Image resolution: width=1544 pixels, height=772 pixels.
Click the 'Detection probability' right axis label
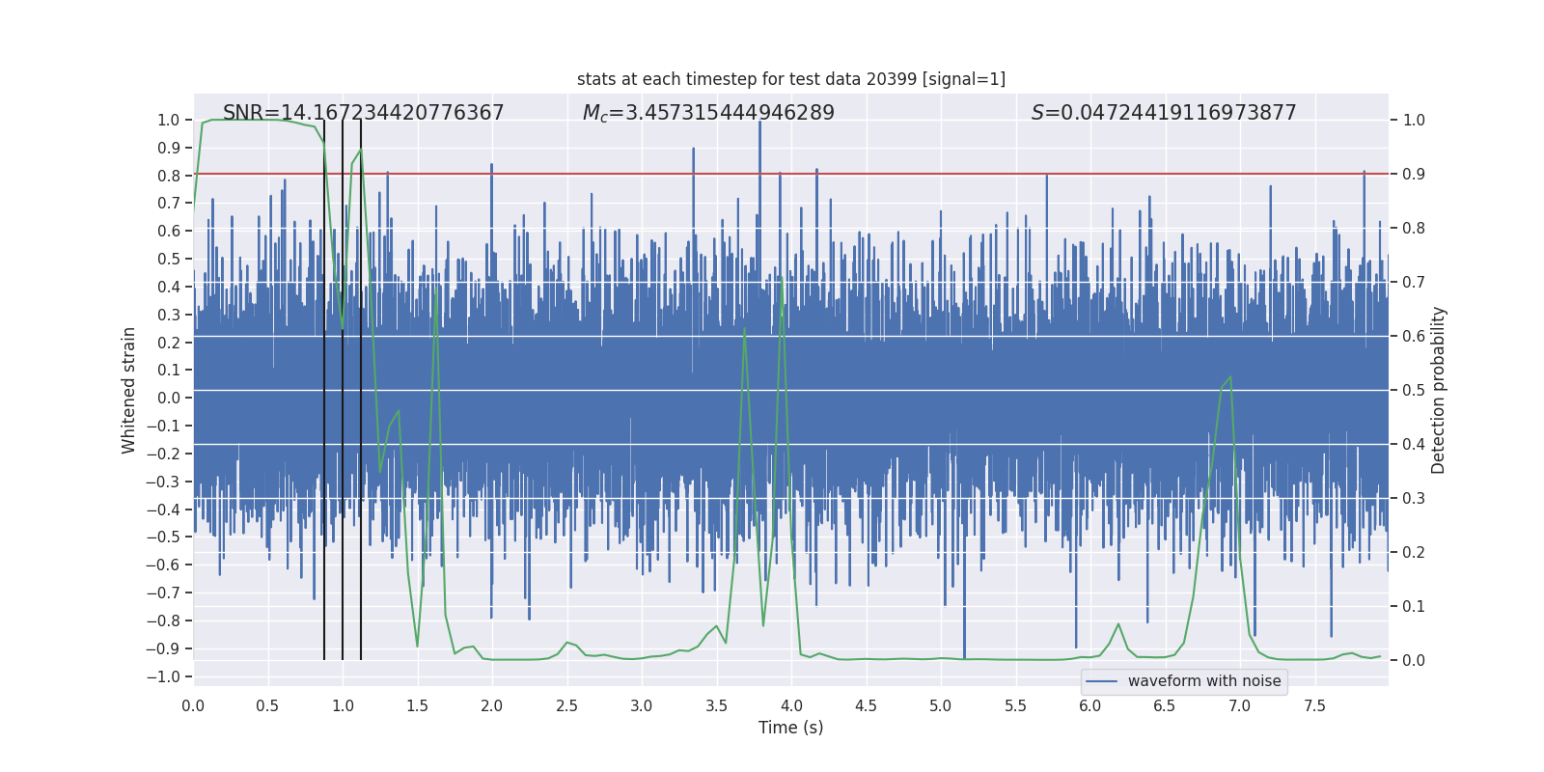[1438, 390]
